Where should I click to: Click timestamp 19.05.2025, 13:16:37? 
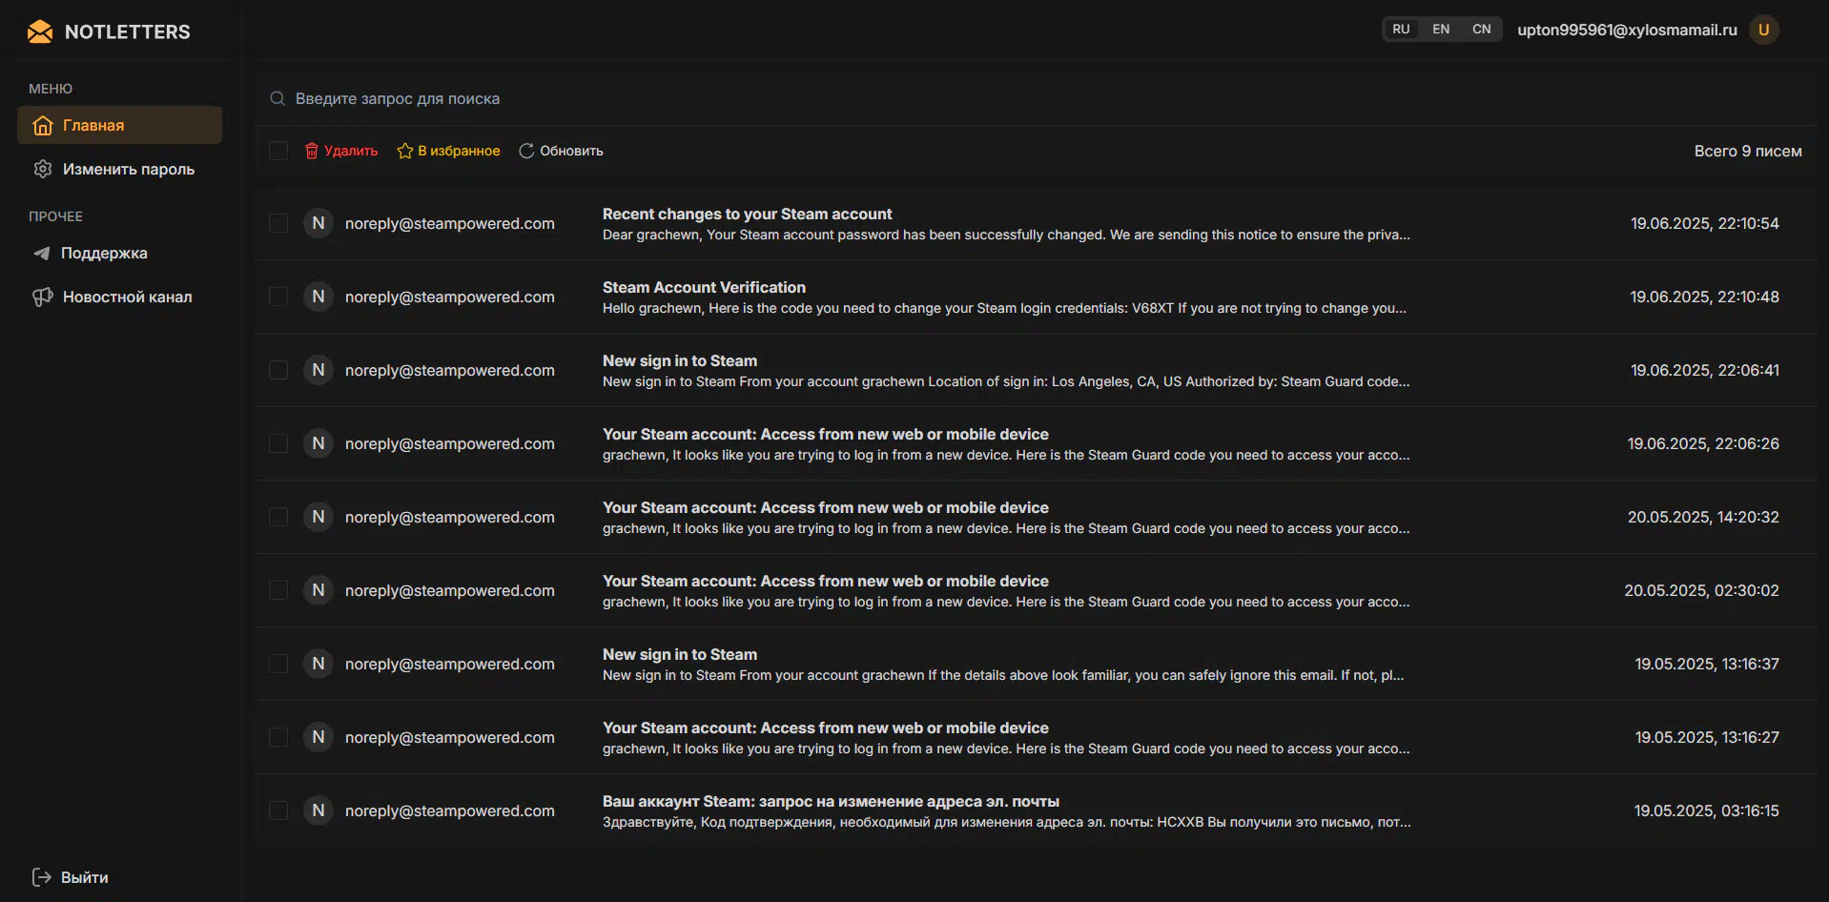point(1707,664)
